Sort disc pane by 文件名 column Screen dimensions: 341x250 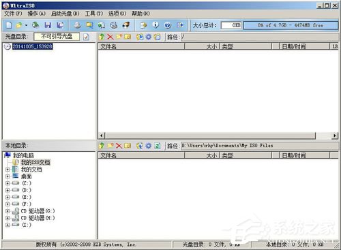(x=141, y=46)
